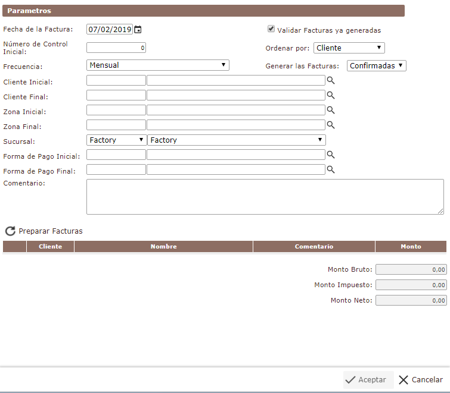This screenshot has width=450, height=393.
Task: Sort by the Nombre column header
Action: coord(163,247)
